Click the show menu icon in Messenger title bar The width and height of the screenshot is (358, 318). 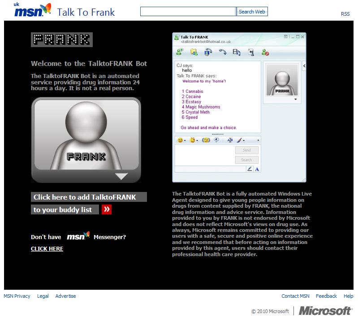(285, 37)
